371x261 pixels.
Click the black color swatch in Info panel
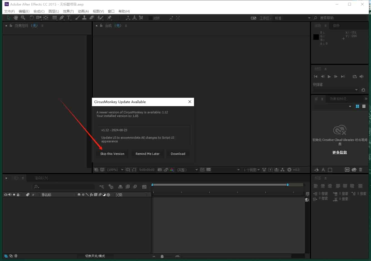tap(316, 37)
